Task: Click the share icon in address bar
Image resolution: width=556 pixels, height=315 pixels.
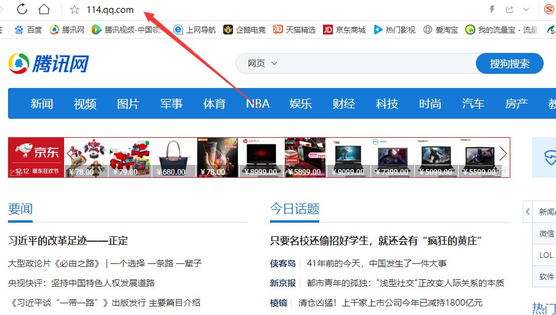Action: (510, 10)
